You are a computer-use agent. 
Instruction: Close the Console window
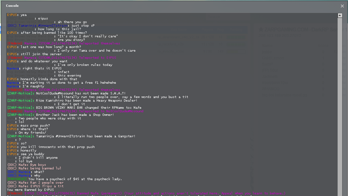tap(342, 6)
